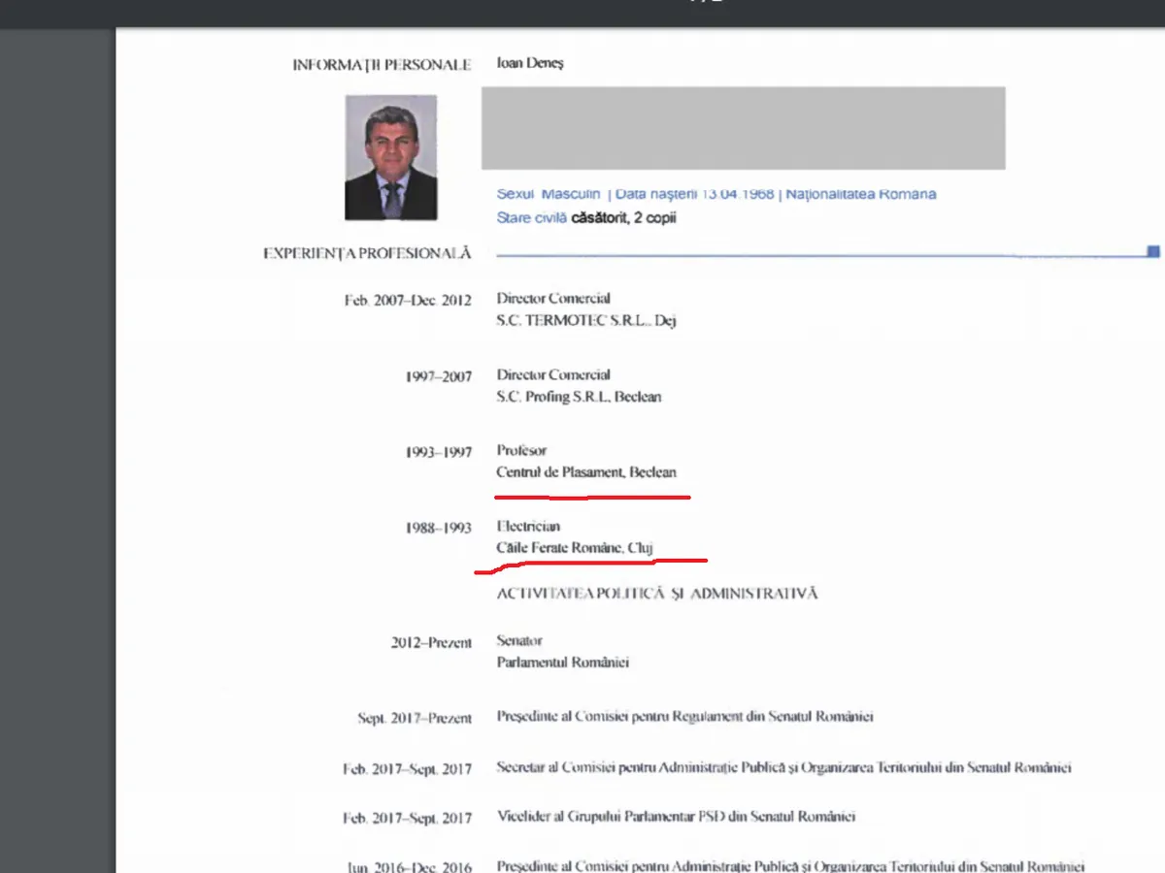1165x873 pixels.
Task: Click S.C. TERMOTEC S.R.L., Dej text
Action: pos(585,321)
